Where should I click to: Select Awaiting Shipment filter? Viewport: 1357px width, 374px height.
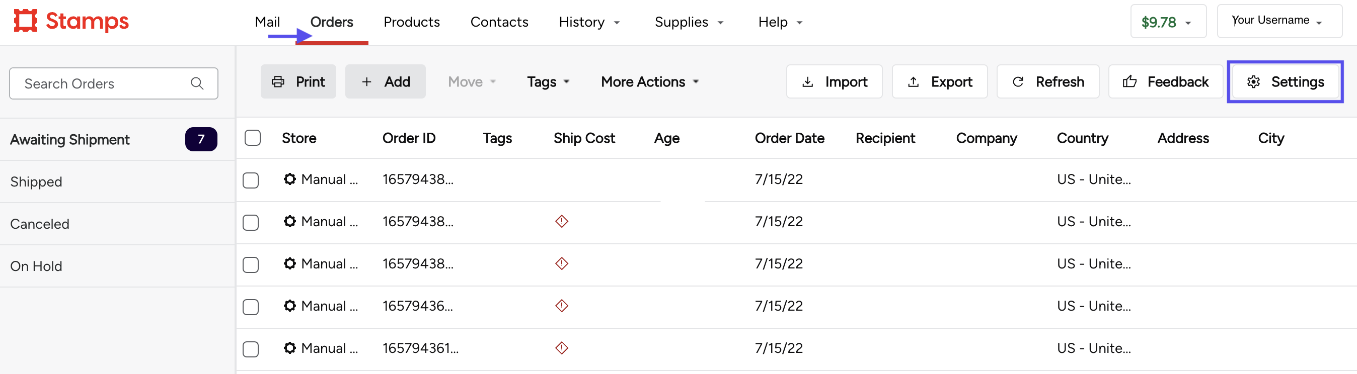click(x=117, y=139)
